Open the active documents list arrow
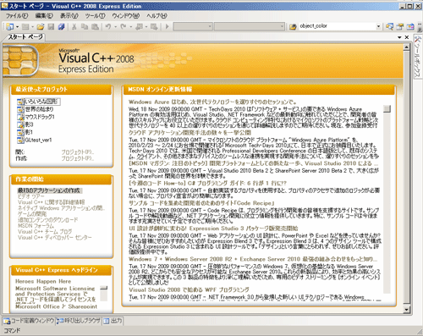The width and height of the screenshot is (423, 336). (x=399, y=37)
